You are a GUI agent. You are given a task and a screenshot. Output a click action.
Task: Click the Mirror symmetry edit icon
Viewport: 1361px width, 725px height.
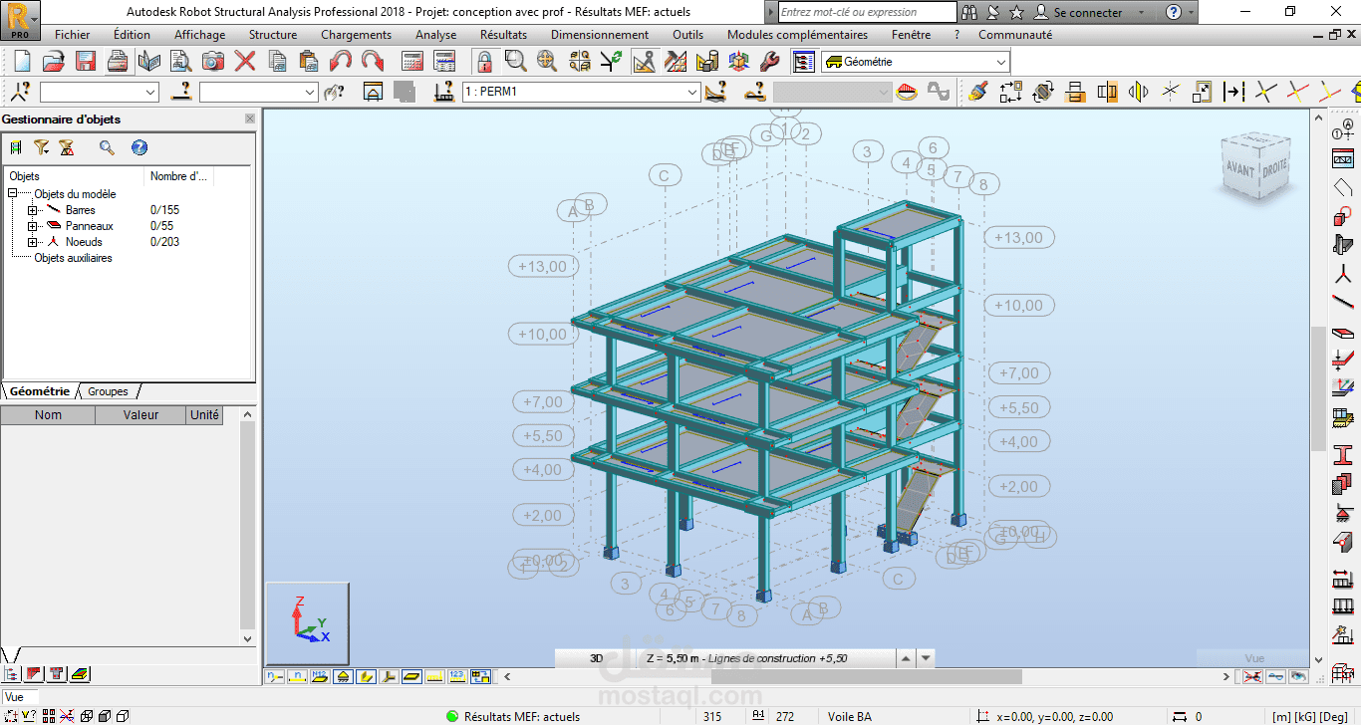click(1139, 92)
